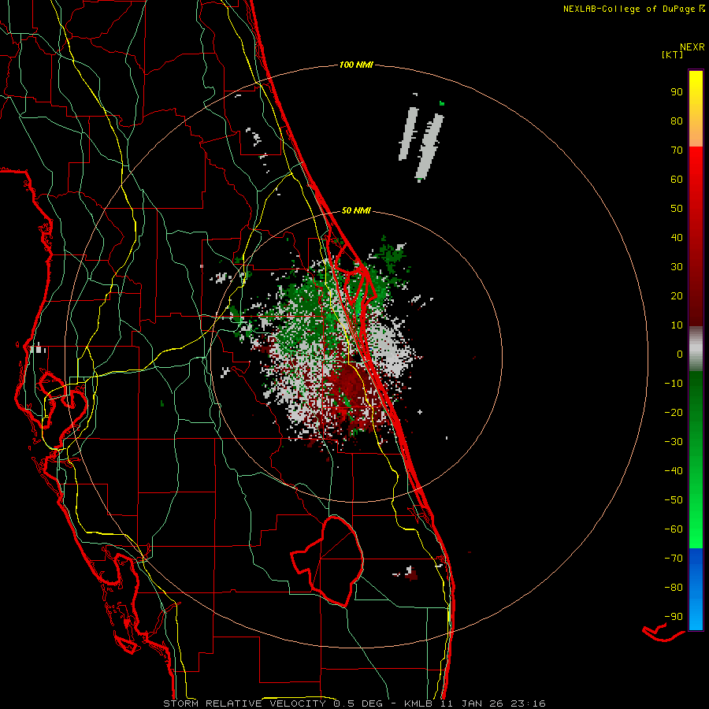Click the positive 80 value on velocity scale
Screen dimensions: 709x709
(x=677, y=121)
